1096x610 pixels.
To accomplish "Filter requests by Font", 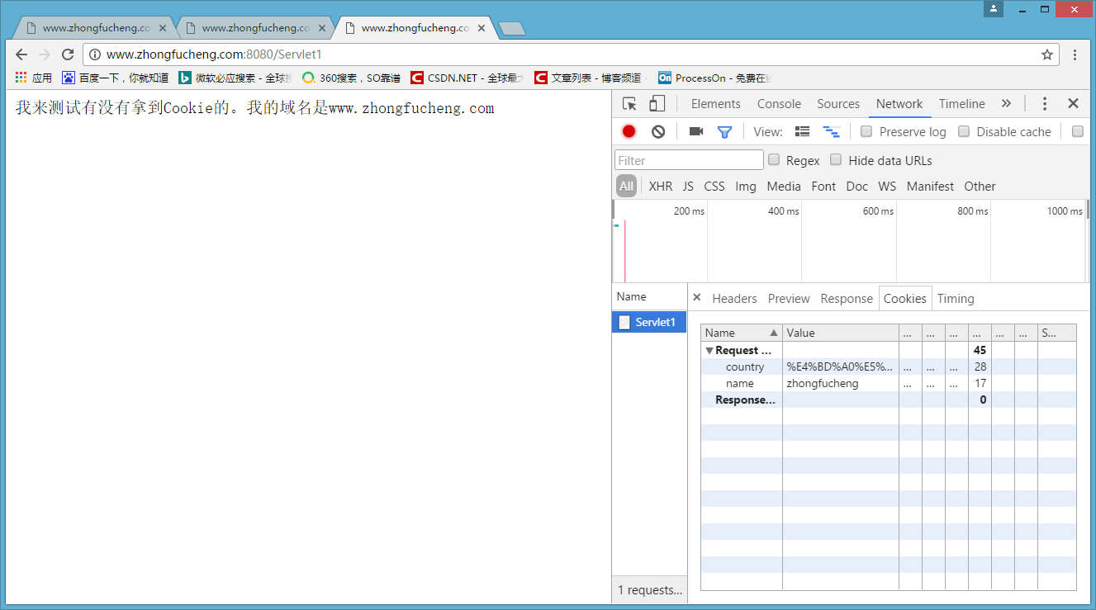I will pyautogui.click(x=823, y=187).
